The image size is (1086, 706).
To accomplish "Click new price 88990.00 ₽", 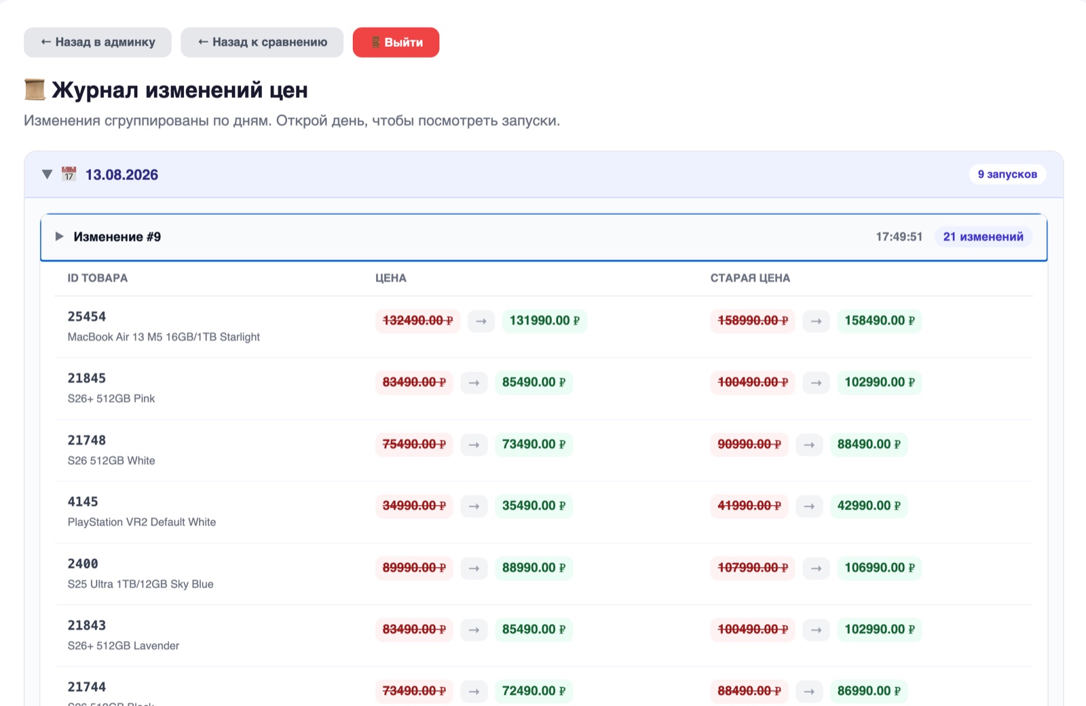I will click(533, 568).
